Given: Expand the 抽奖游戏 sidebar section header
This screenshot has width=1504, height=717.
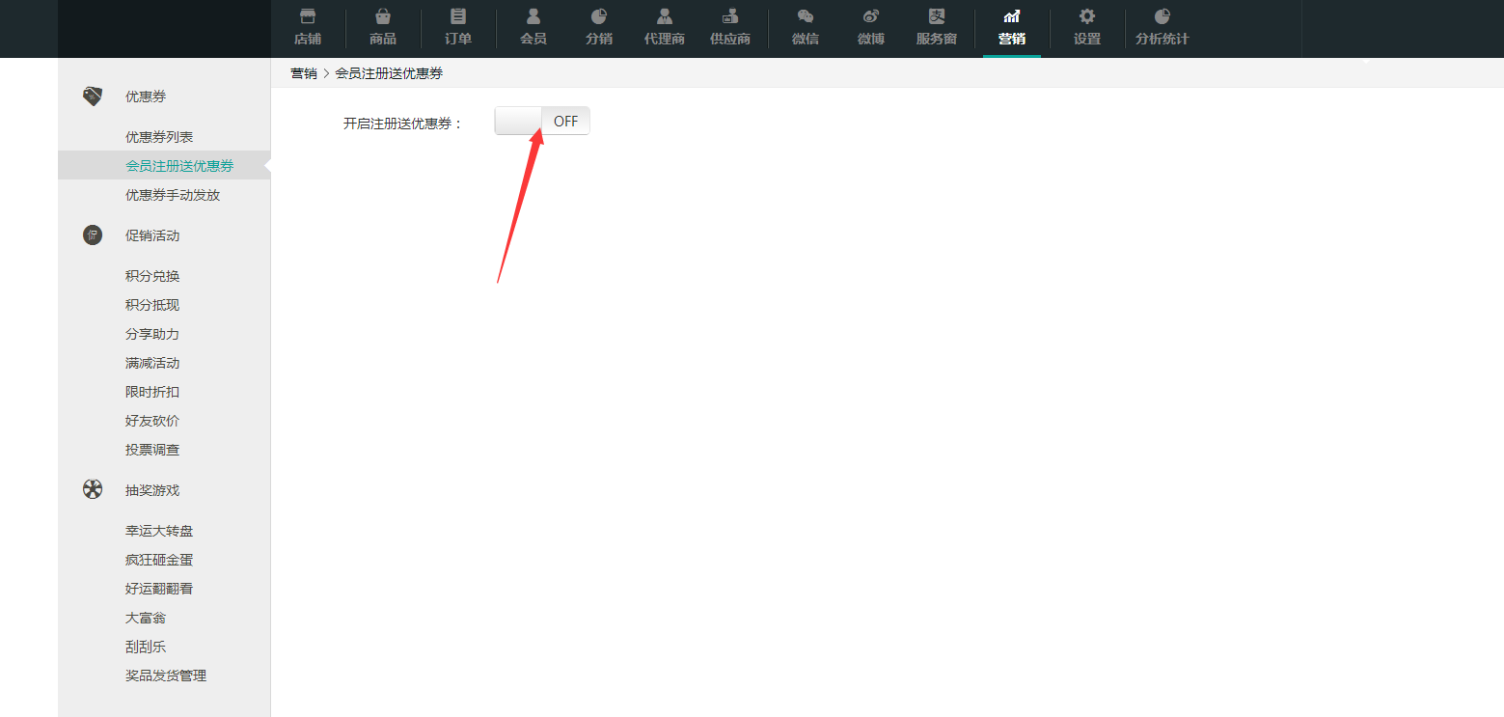Looking at the screenshot, I should [152, 490].
